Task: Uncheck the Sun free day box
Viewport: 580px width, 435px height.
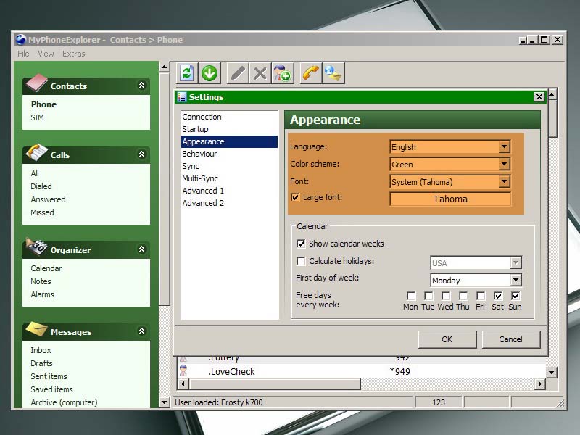Action: pyautogui.click(x=515, y=296)
